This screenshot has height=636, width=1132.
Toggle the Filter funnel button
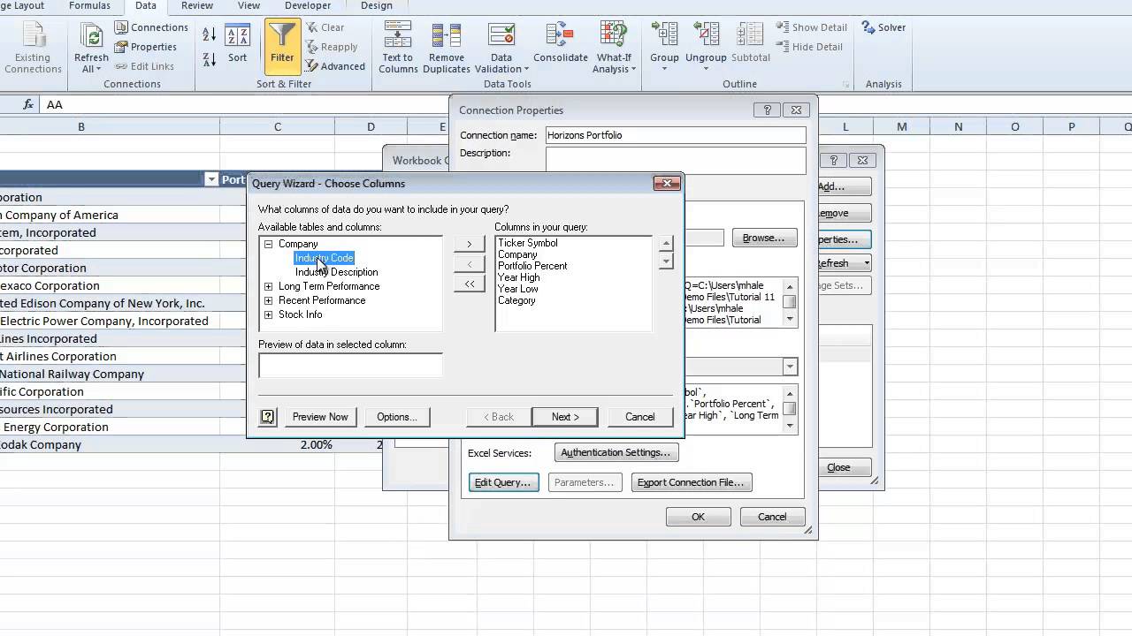point(282,46)
